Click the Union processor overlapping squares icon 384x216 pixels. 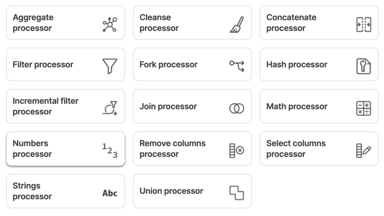click(237, 193)
